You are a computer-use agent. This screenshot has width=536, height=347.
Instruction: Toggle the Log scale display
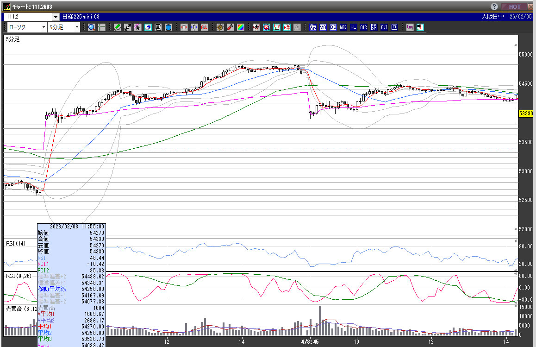(x=410, y=27)
